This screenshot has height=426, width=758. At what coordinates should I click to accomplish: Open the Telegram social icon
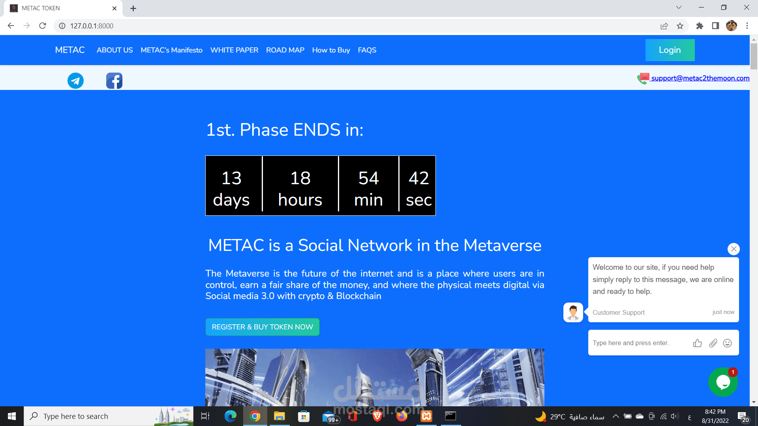click(75, 80)
